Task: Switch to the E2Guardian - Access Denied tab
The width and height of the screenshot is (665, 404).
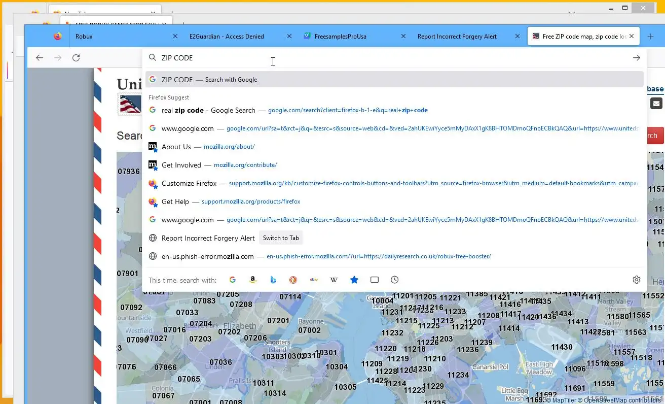Action: pyautogui.click(x=241, y=37)
